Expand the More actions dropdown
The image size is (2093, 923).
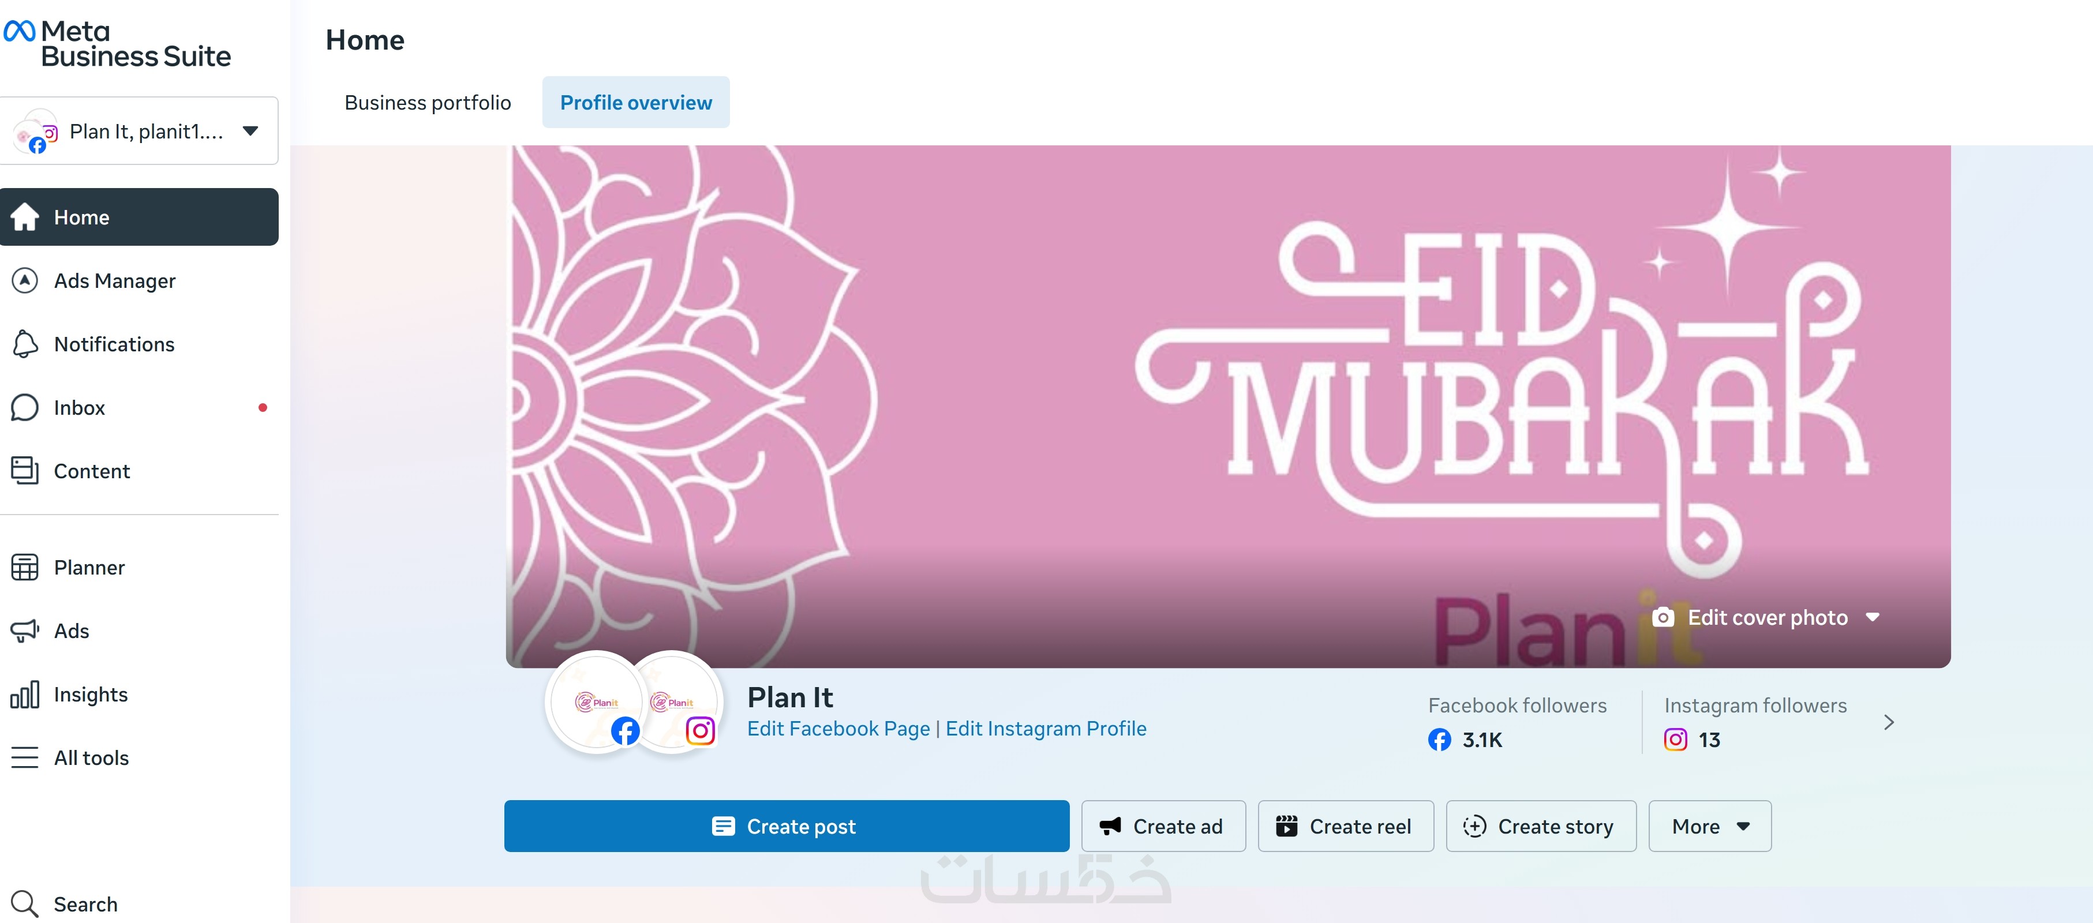coord(1709,826)
